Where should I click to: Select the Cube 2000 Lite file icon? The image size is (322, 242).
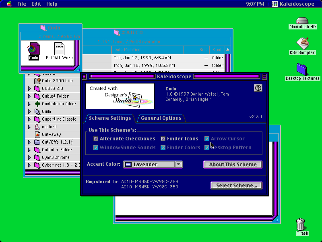pos(37,81)
